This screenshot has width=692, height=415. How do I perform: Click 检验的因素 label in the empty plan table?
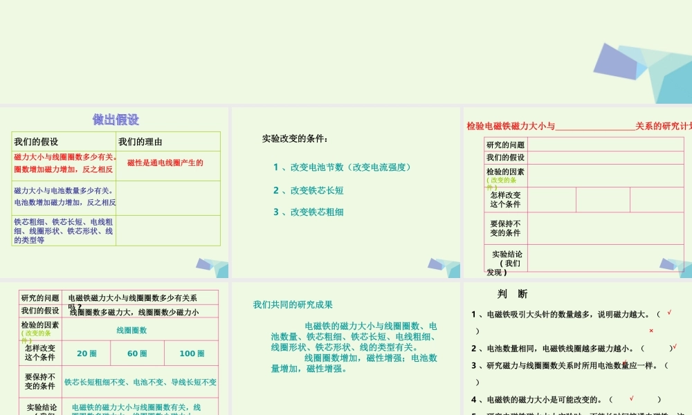[x=505, y=172]
